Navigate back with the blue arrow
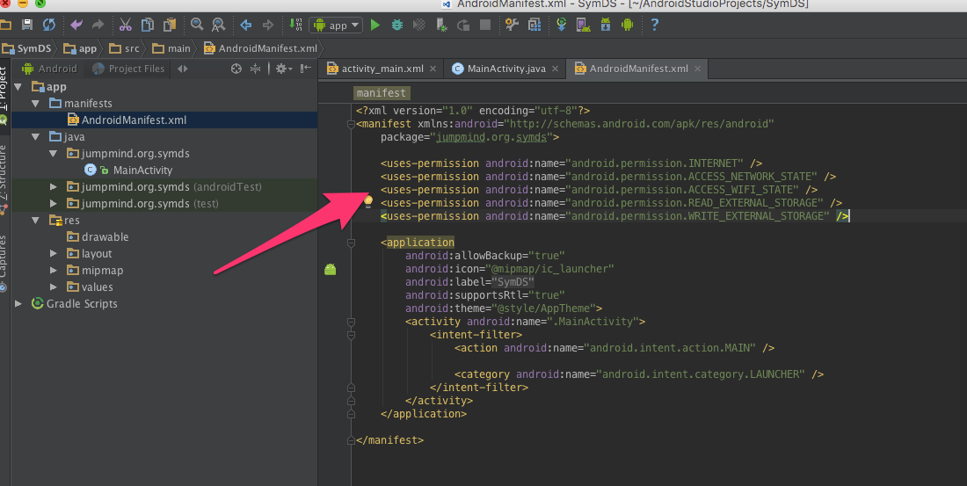The height and width of the screenshot is (486, 967). click(x=245, y=25)
